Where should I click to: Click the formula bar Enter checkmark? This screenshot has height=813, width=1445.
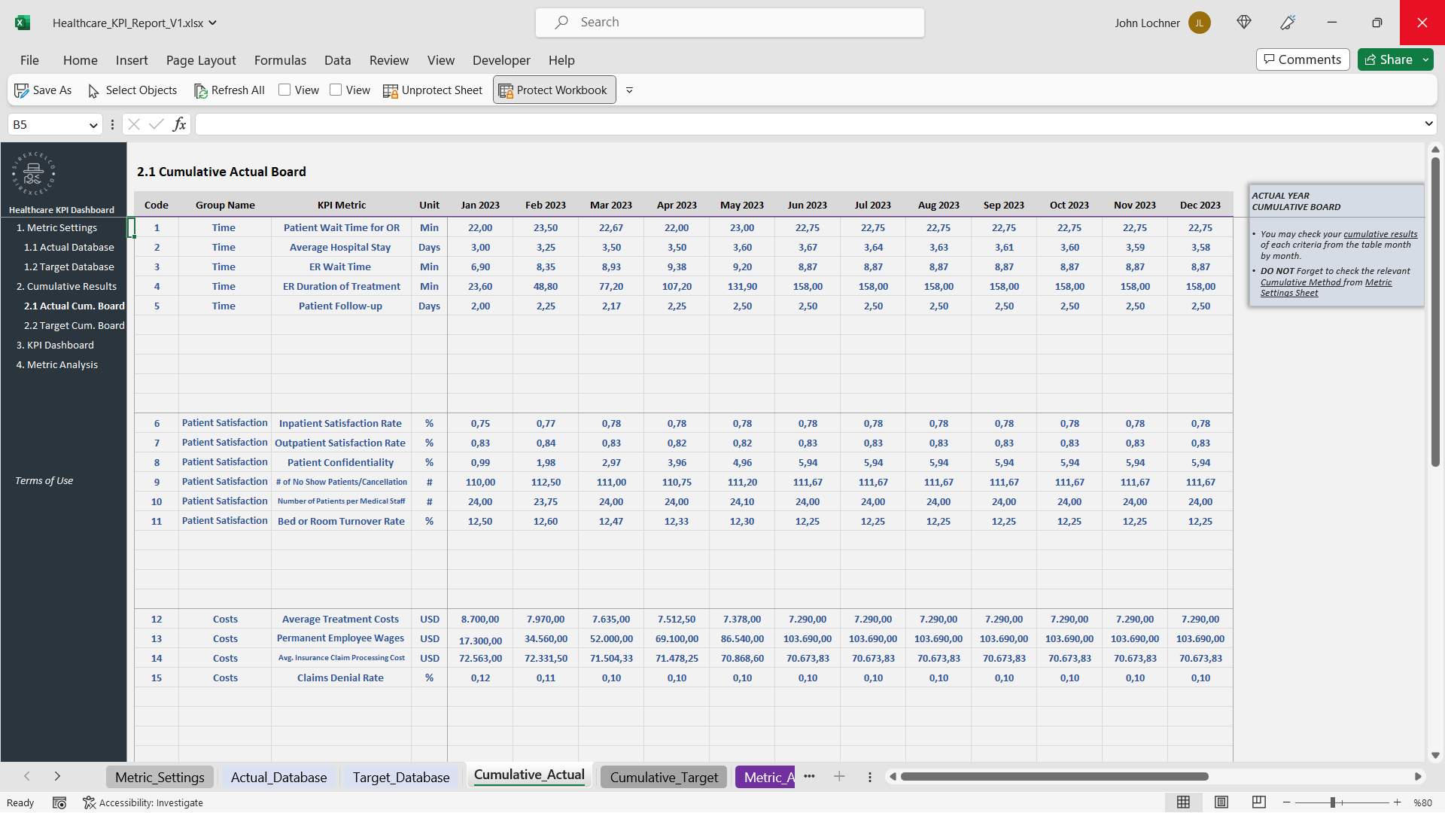click(x=157, y=124)
